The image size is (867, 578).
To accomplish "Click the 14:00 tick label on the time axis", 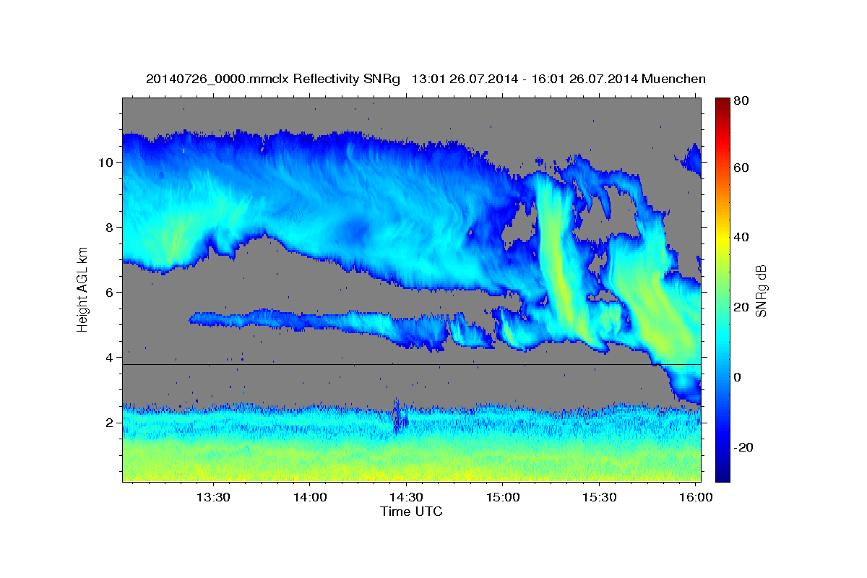I will point(310,497).
